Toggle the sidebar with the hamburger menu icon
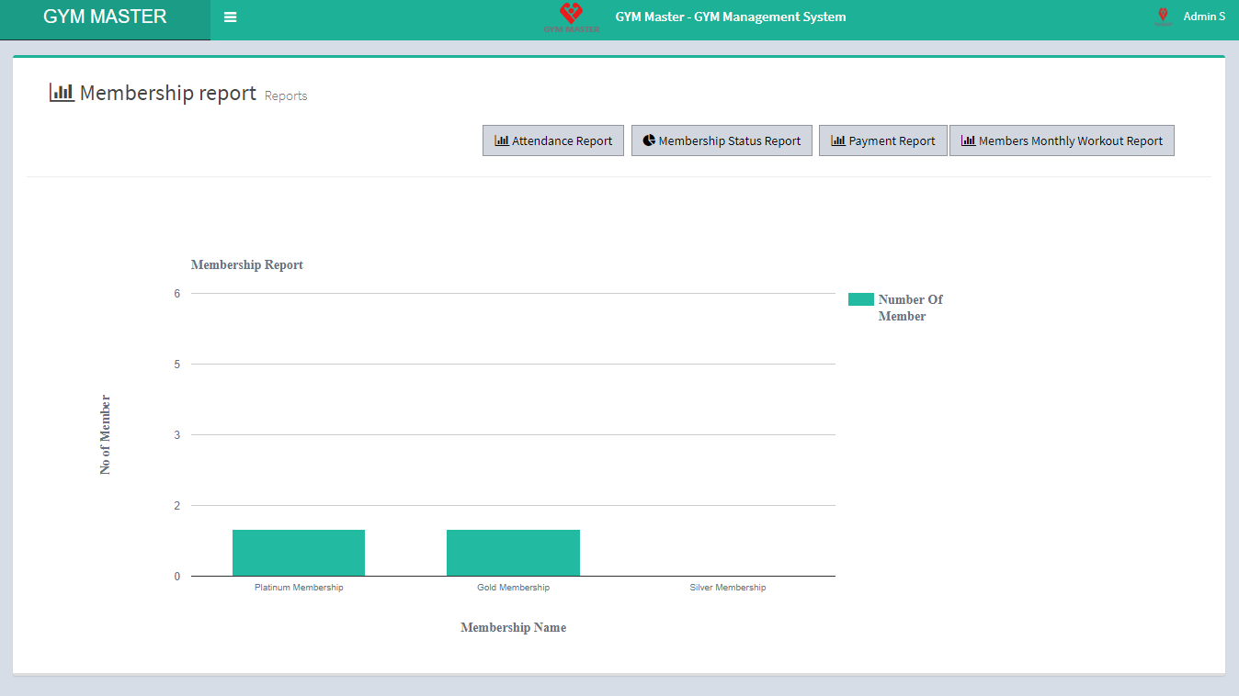Image resolution: width=1239 pixels, height=696 pixels. tap(231, 17)
